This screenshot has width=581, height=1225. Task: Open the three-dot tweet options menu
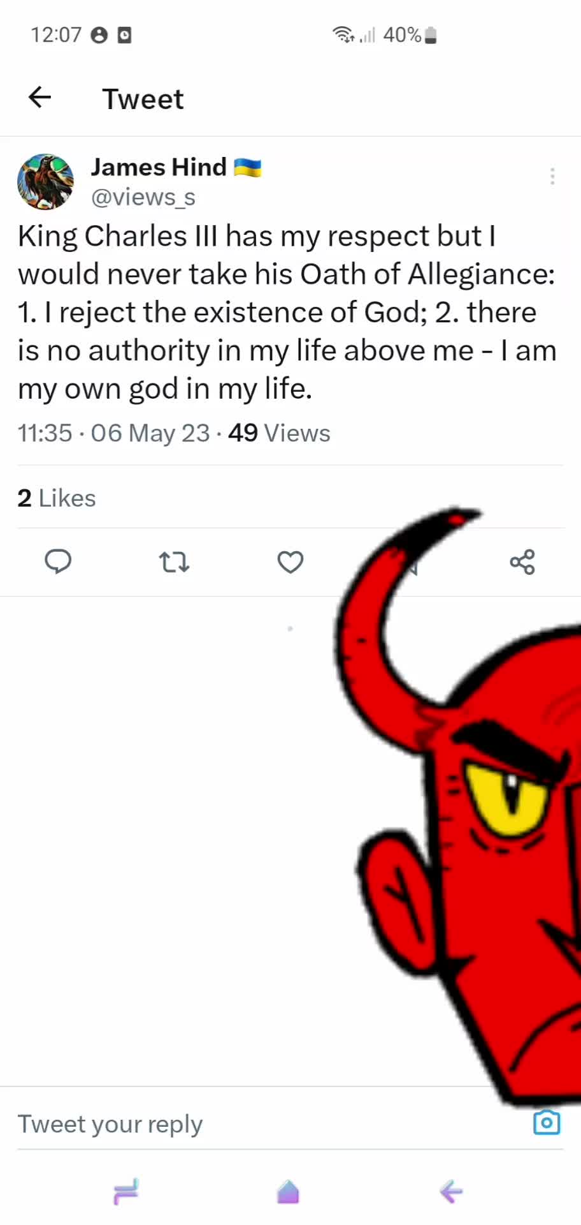pos(552,176)
